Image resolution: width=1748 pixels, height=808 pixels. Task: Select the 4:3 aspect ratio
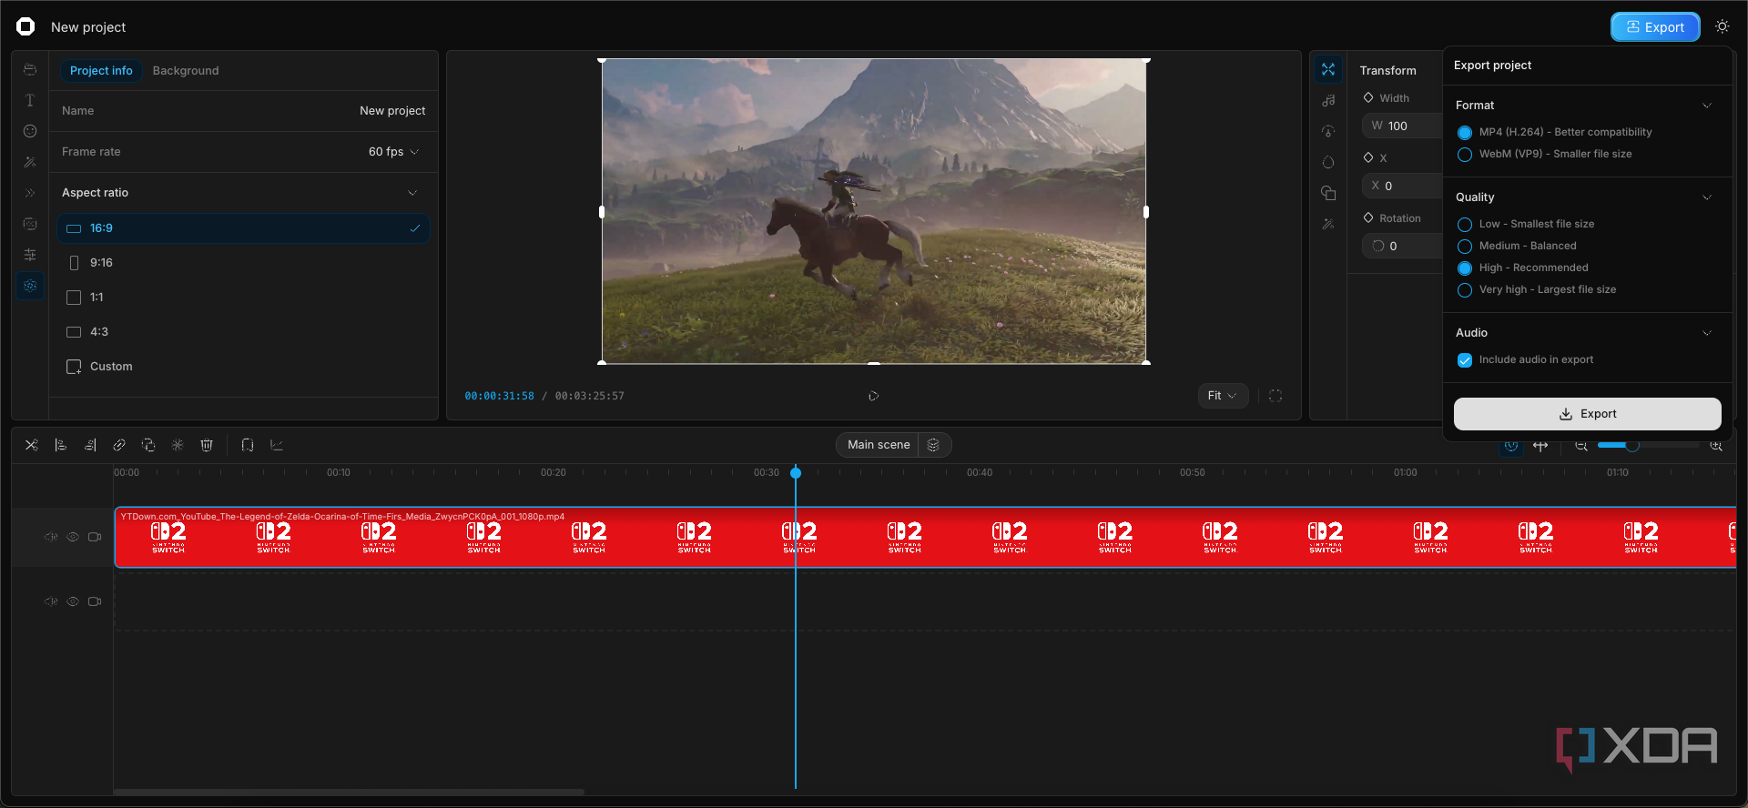click(x=243, y=332)
